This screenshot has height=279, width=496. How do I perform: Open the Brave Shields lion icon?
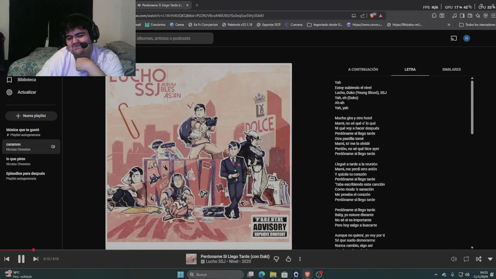click(x=372, y=15)
